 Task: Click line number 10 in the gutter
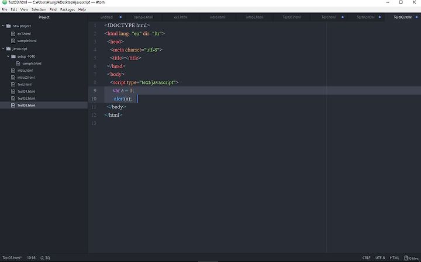(x=94, y=99)
